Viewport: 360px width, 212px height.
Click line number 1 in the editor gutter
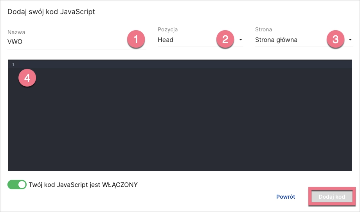(x=13, y=64)
